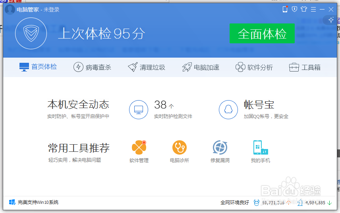Open 电脑诊所 stethoscope icon
This screenshot has width=340, height=213.
(x=180, y=147)
